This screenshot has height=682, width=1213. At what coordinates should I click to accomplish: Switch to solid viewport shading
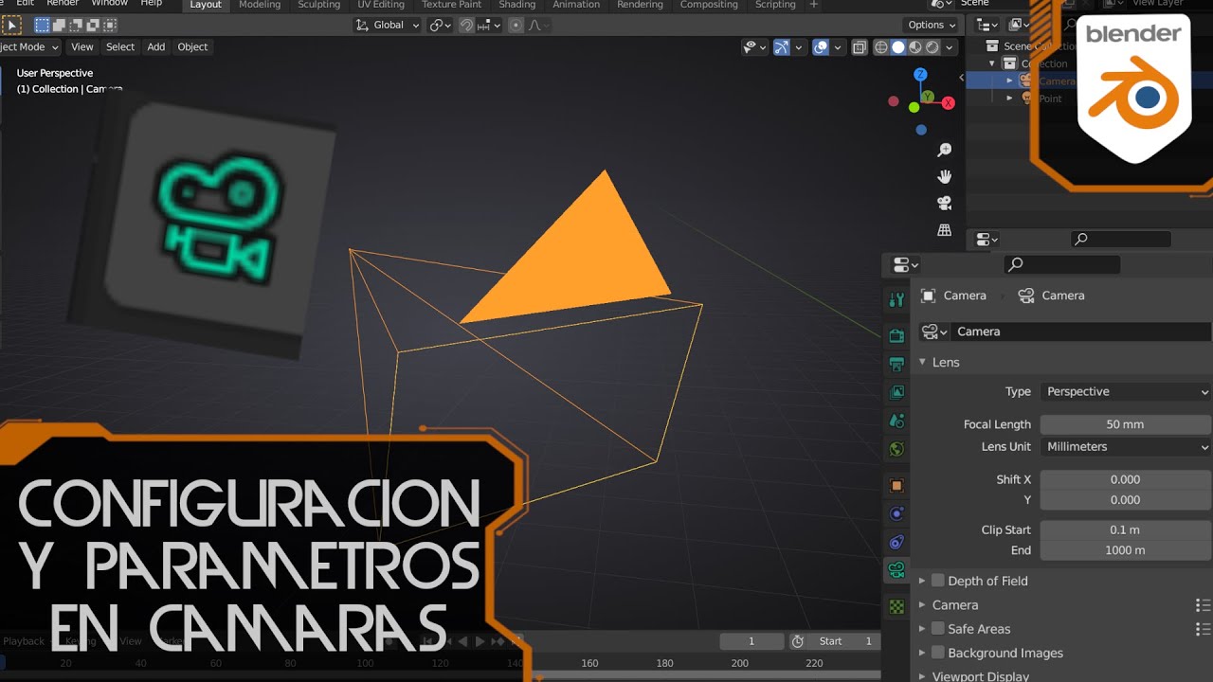coord(898,47)
